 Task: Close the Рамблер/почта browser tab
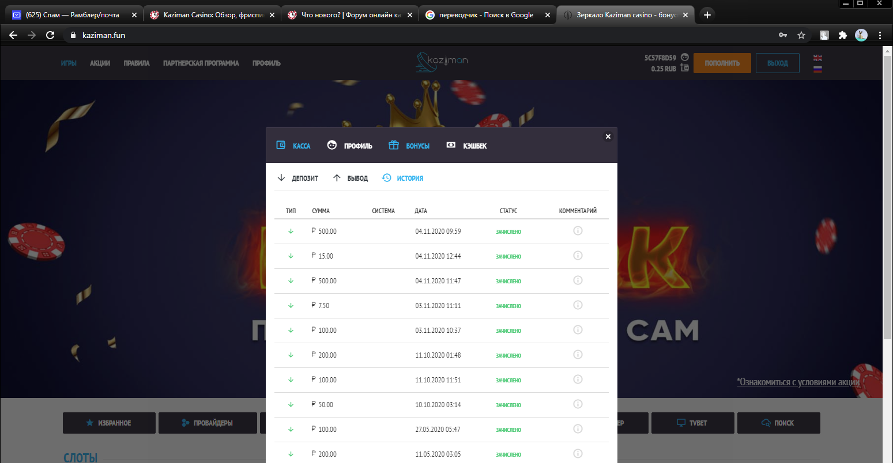(134, 15)
